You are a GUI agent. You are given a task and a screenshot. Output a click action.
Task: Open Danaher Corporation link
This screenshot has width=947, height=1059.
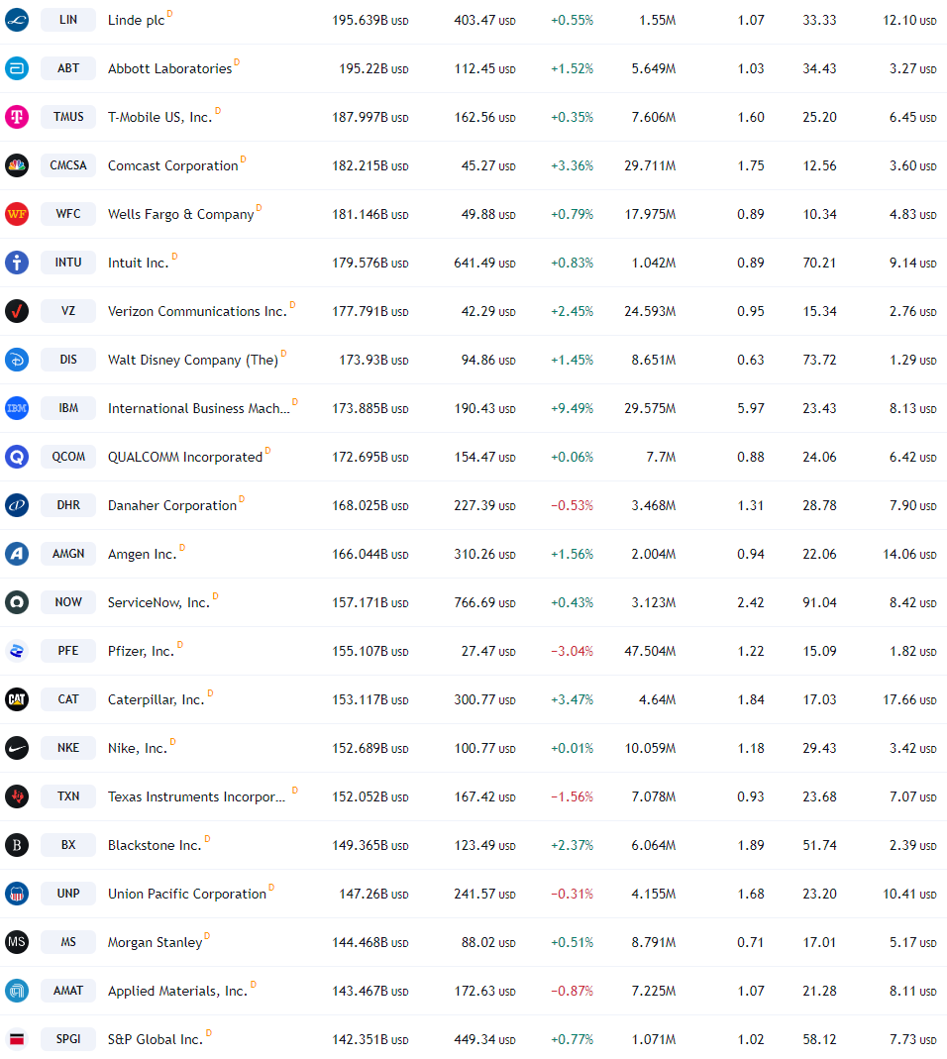point(172,506)
